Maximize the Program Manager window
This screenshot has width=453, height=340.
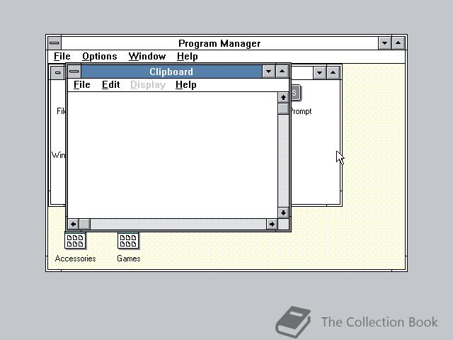click(398, 43)
